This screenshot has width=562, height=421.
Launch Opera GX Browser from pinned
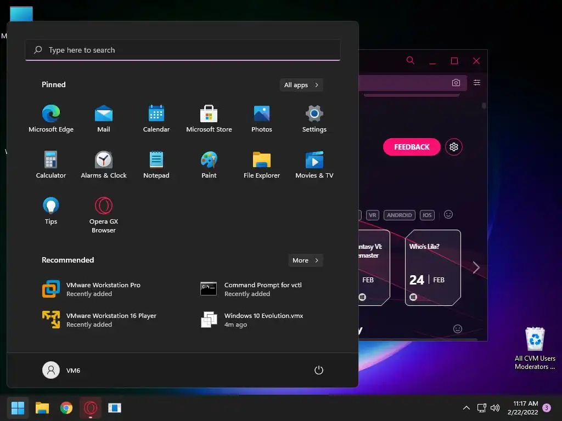(x=104, y=215)
